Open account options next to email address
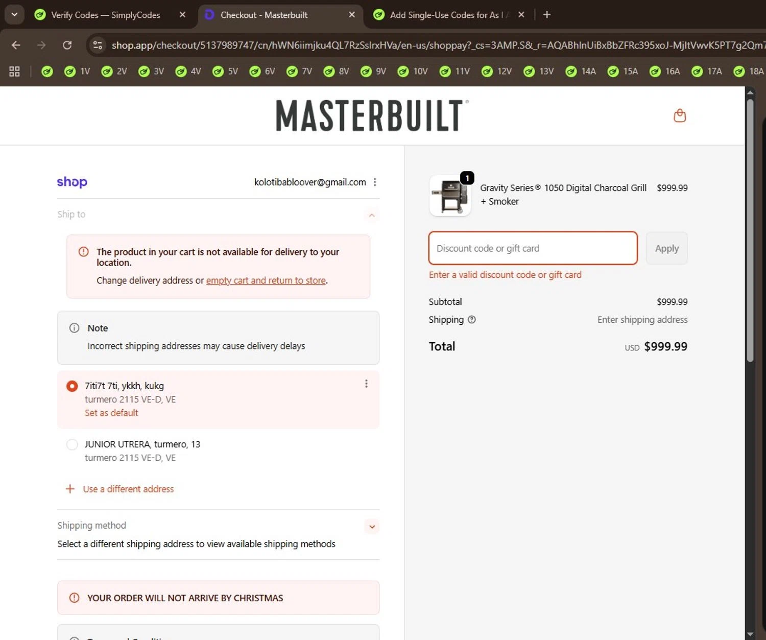 coord(375,182)
